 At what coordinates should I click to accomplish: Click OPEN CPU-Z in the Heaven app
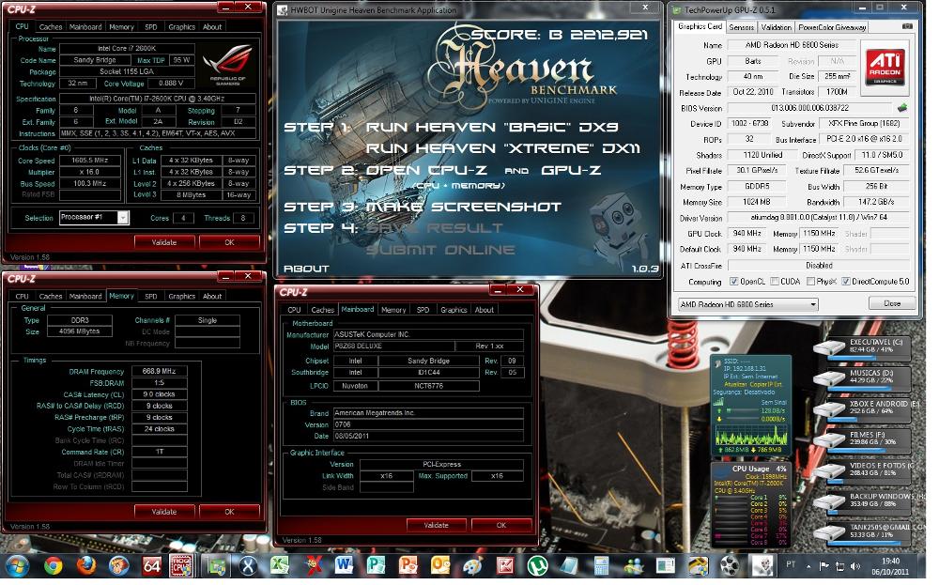[427, 170]
